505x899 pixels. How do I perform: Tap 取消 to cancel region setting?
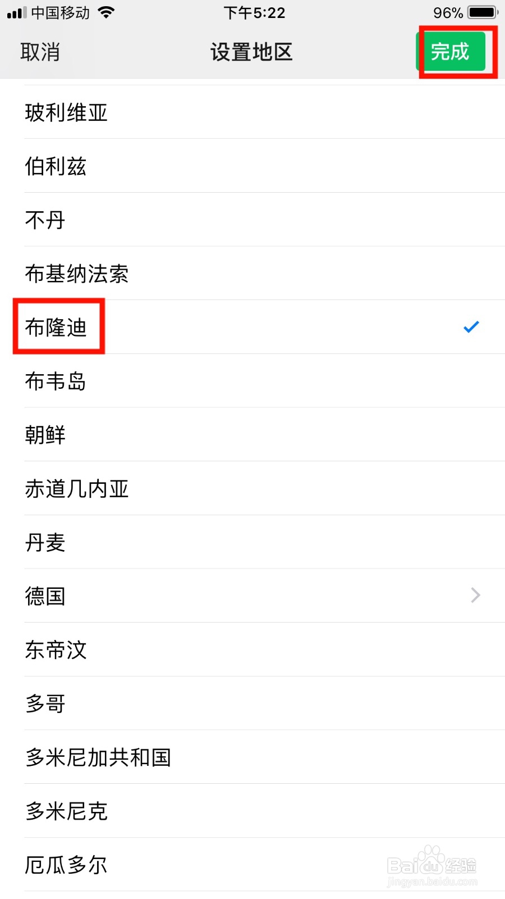click(x=40, y=52)
